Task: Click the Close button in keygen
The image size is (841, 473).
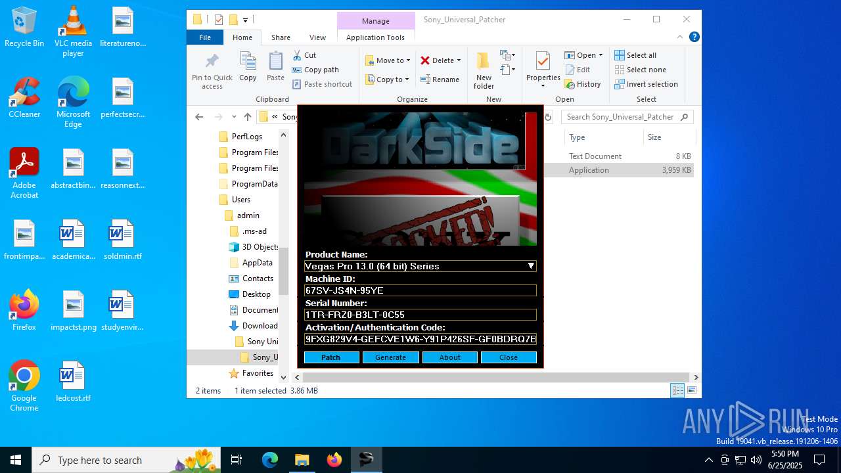Action: (x=509, y=357)
